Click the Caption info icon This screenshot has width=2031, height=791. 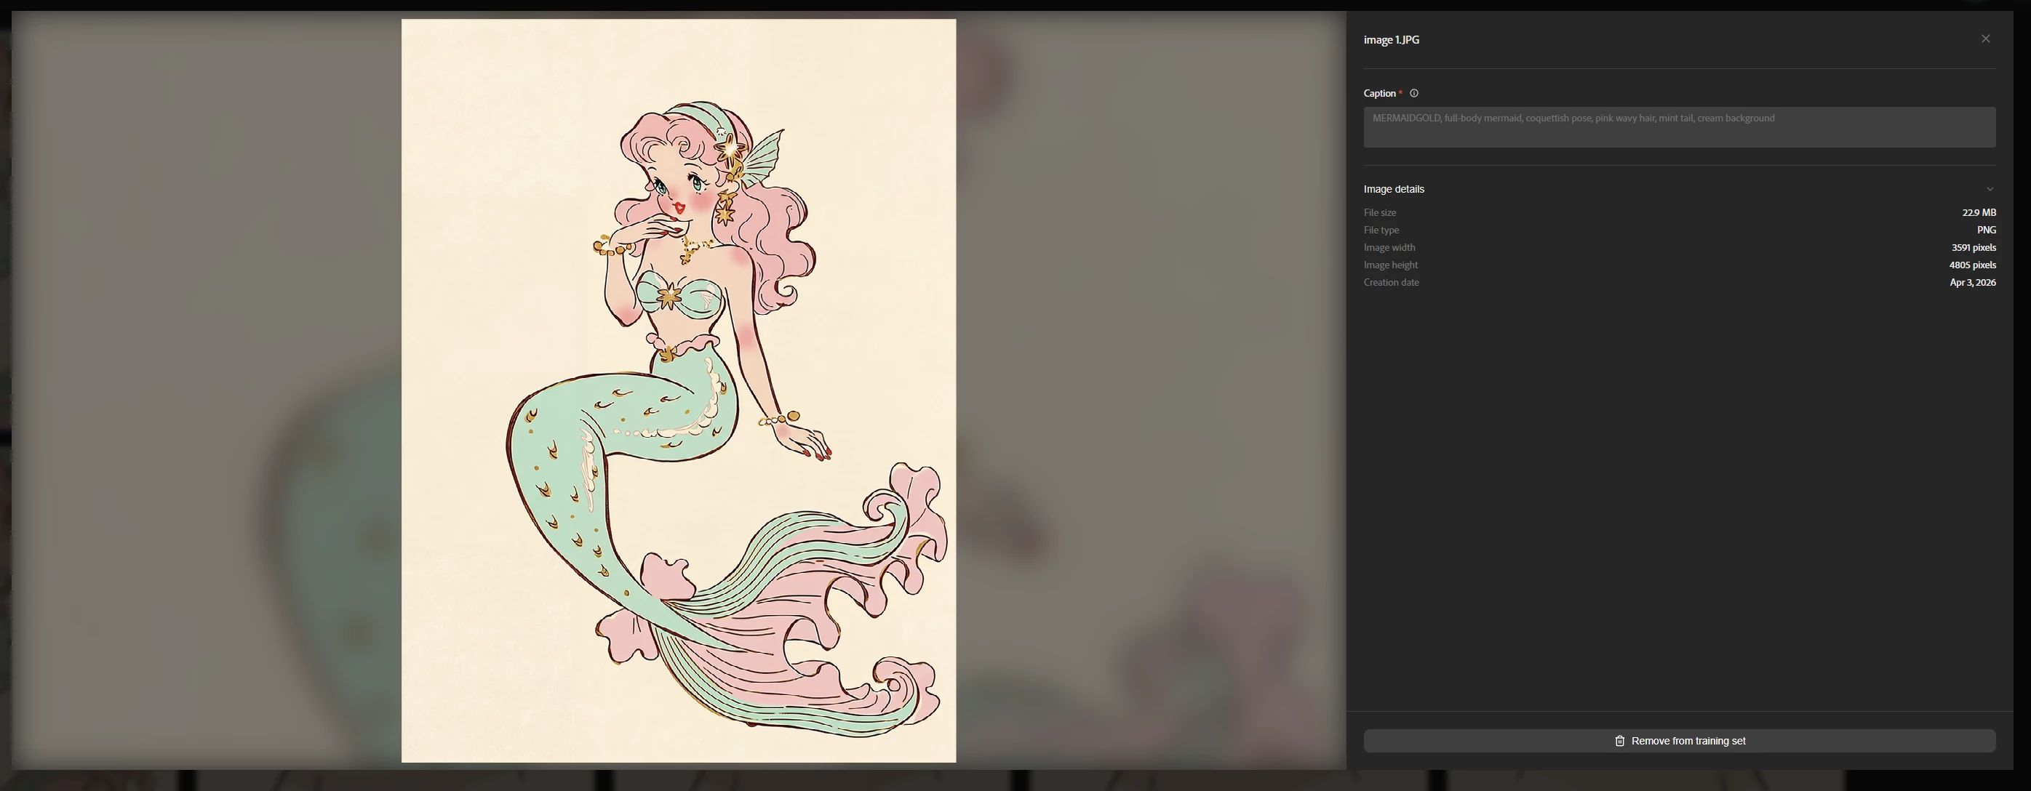pos(1413,93)
